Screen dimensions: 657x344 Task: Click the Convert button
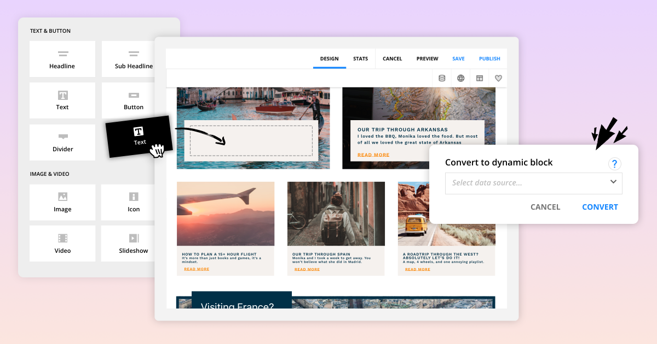[x=600, y=207]
